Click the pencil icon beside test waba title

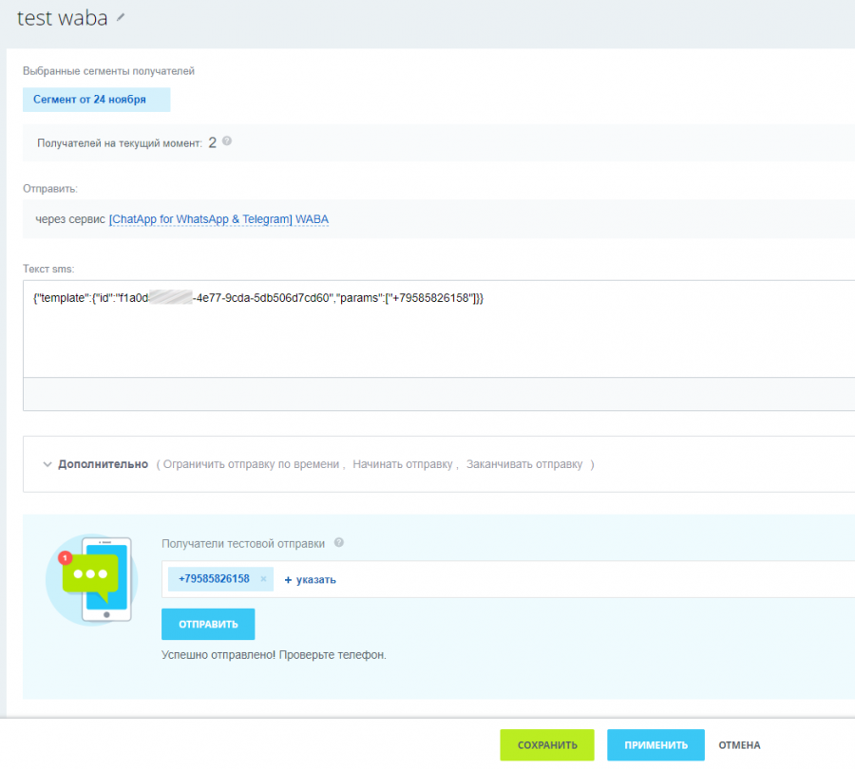(120, 18)
